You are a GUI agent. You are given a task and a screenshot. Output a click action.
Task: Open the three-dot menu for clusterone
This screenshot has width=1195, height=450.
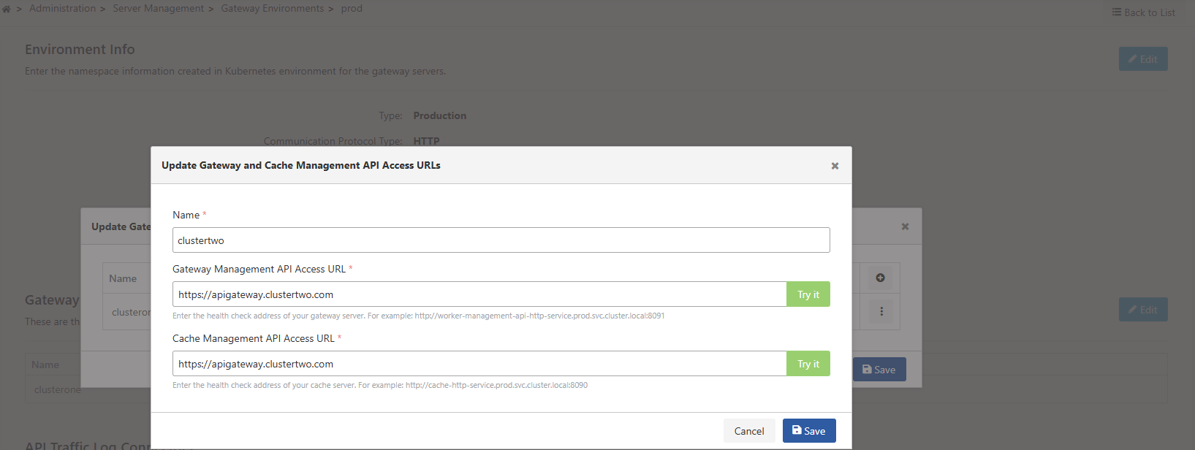(x=881, y=311)
